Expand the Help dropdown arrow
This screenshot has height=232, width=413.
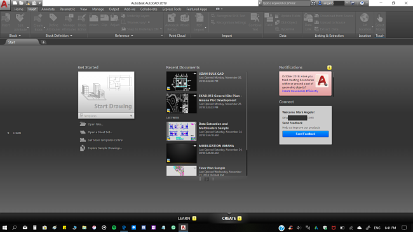pyautogui.click(x=367, y=3)
